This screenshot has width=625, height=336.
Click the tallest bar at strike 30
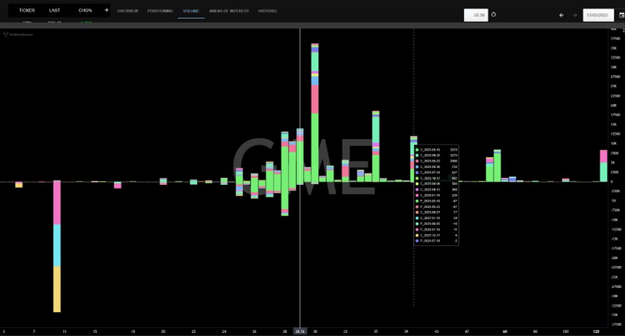coord(315,113)
